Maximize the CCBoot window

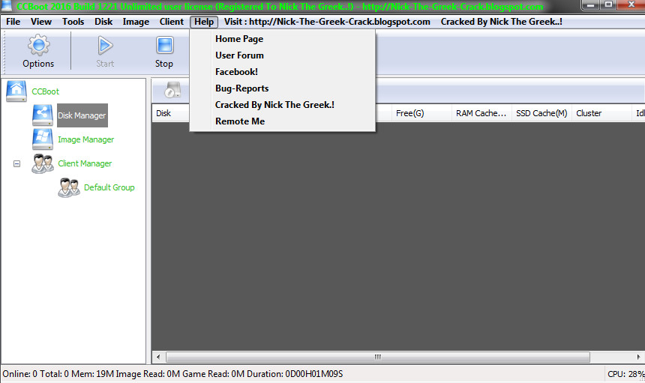[x=609, y=5]
